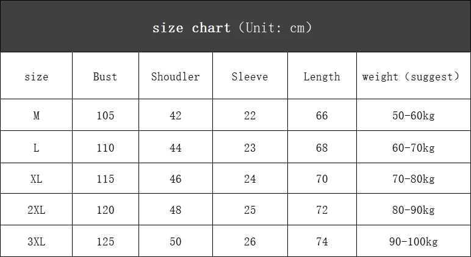Click the 'weight (suggest)' column header
The image size is (471, 257).
click(x=411, y=77)
